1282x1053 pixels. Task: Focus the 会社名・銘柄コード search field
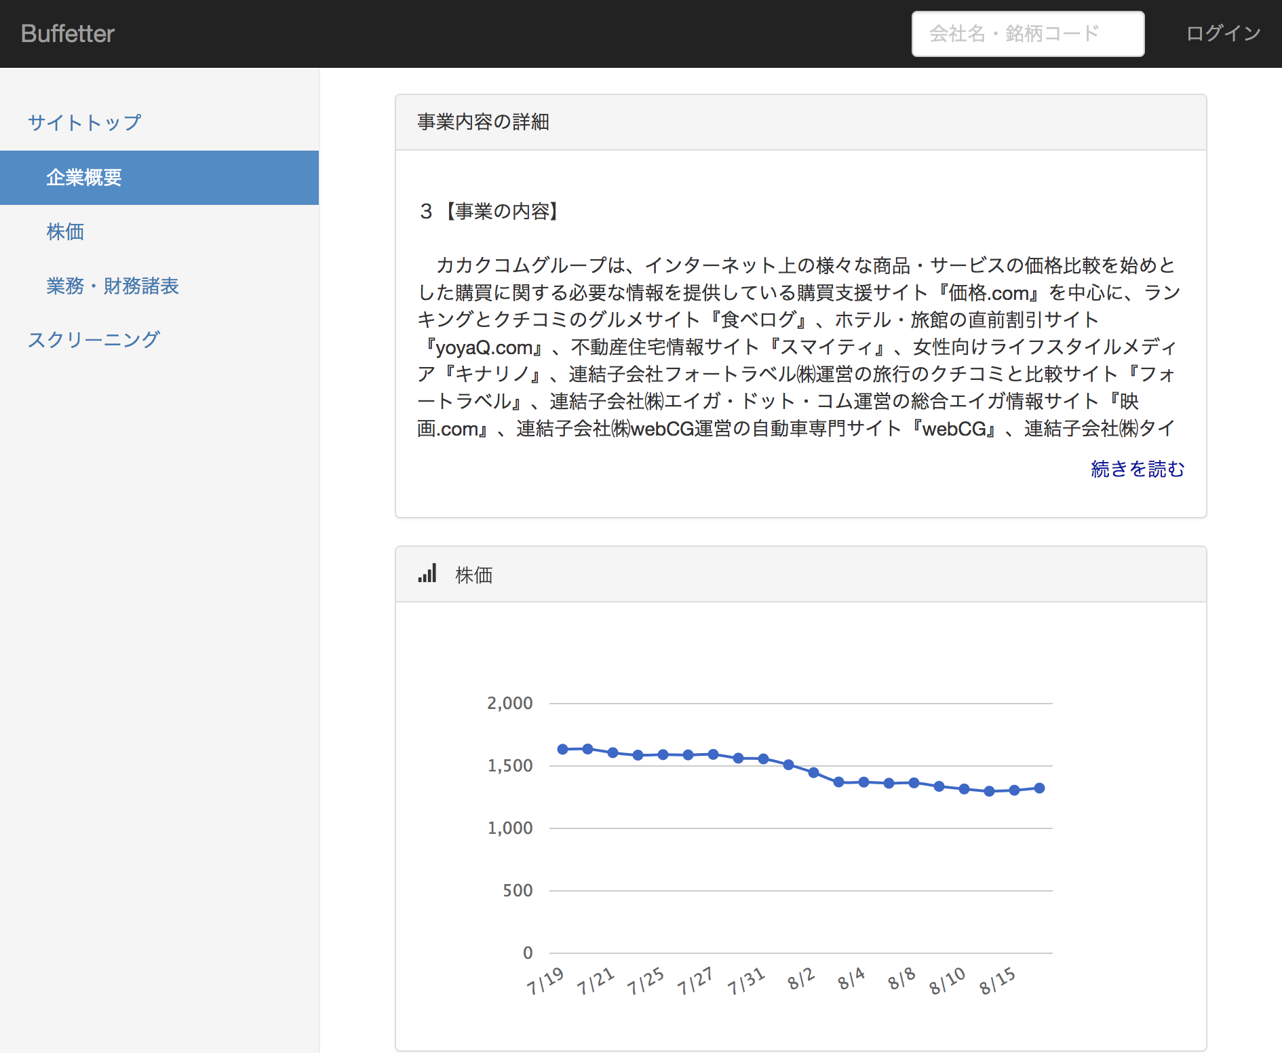tap(1027, 34)
